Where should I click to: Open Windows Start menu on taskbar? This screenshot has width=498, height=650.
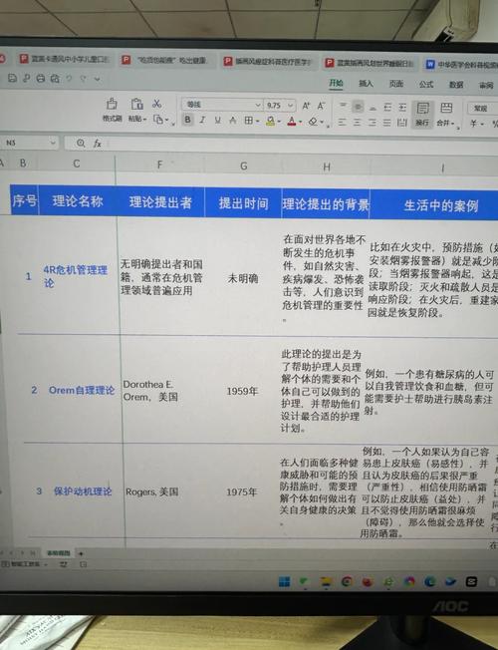point(284,581)
